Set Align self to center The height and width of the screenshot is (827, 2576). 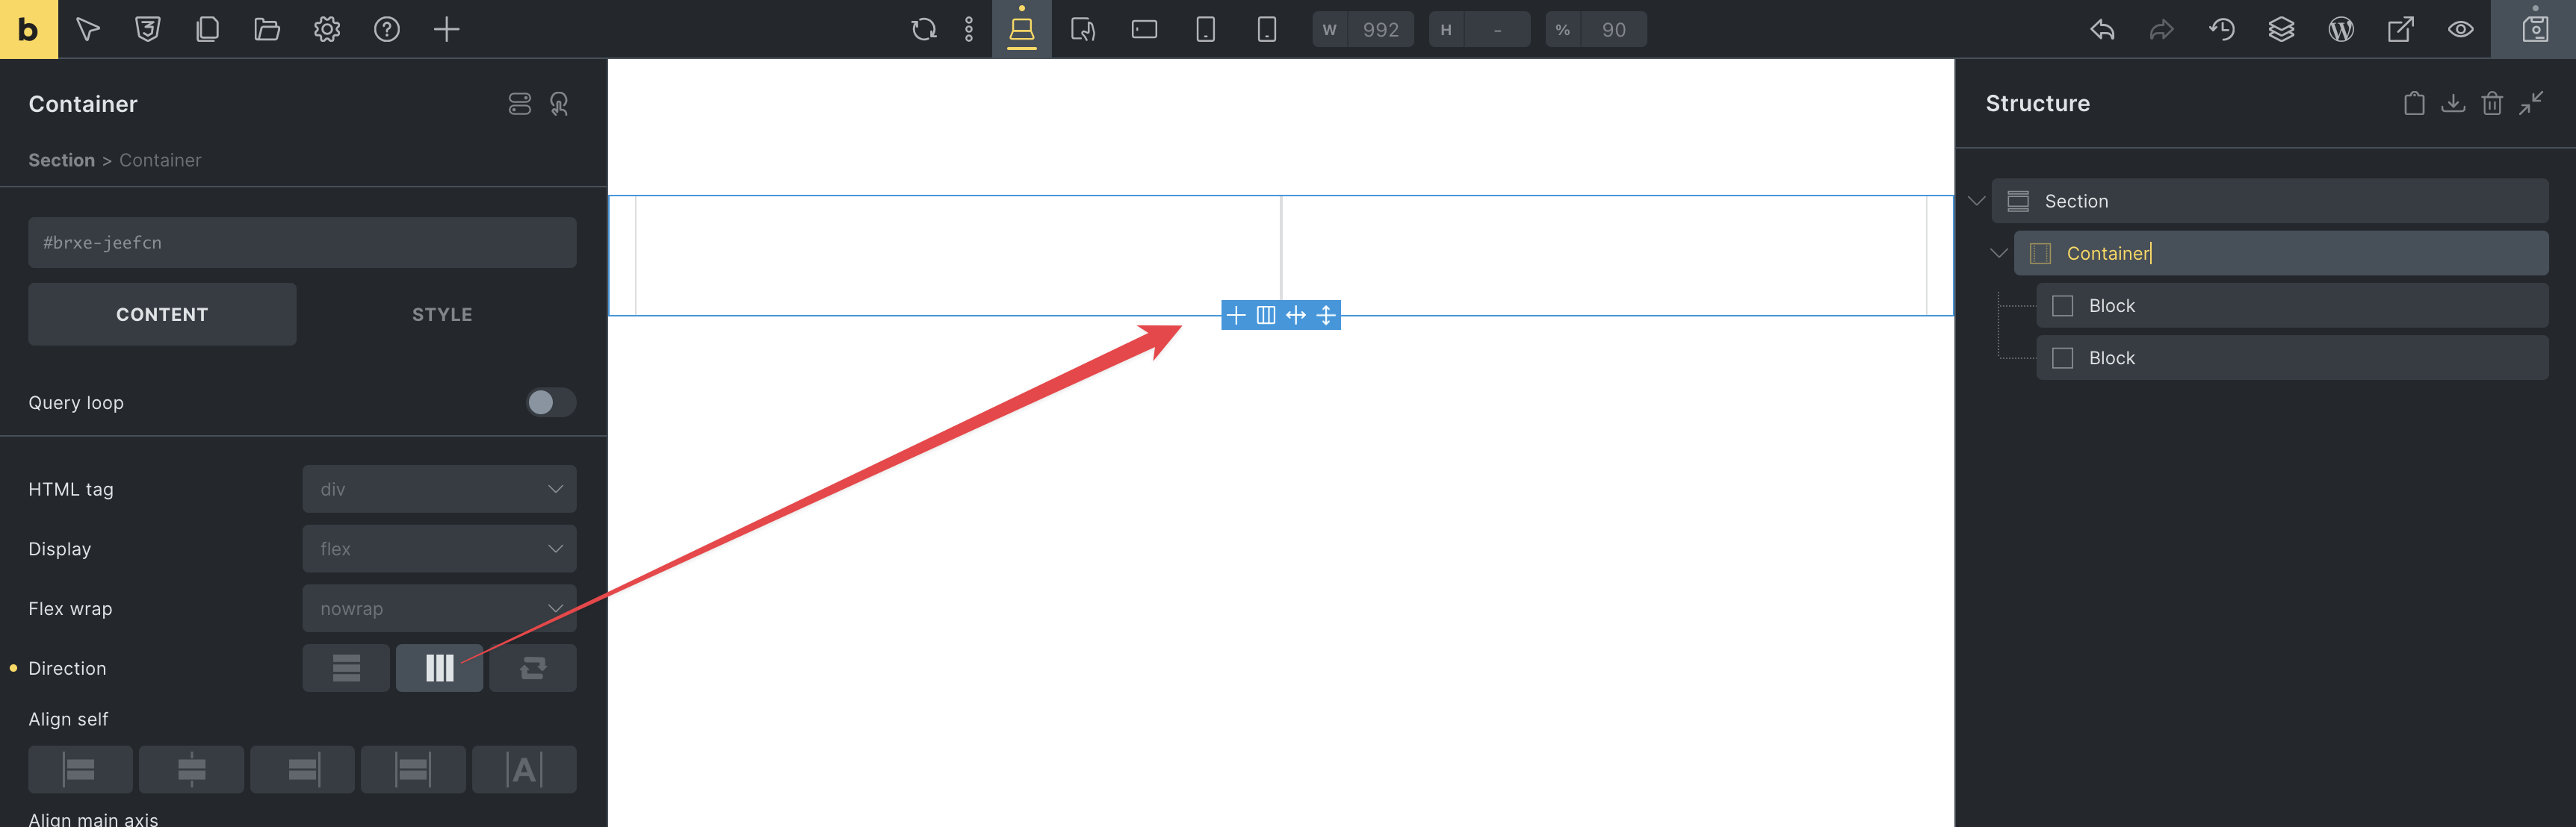pyautogui.click(x=191, y=769)
